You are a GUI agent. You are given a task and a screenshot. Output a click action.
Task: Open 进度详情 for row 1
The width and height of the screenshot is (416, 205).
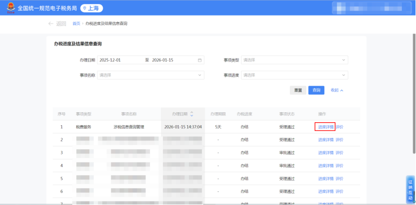[325, 127]
